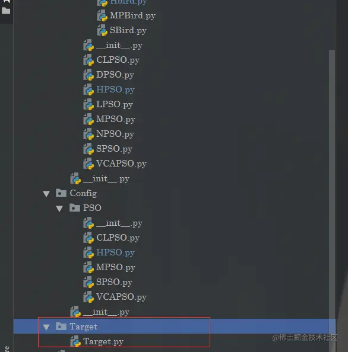Click the VCAPSO.py file icon in Config PSO
Screen dimensions: 348x352
coord(88,297)
